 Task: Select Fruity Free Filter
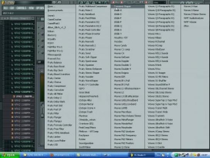point(55,129)
